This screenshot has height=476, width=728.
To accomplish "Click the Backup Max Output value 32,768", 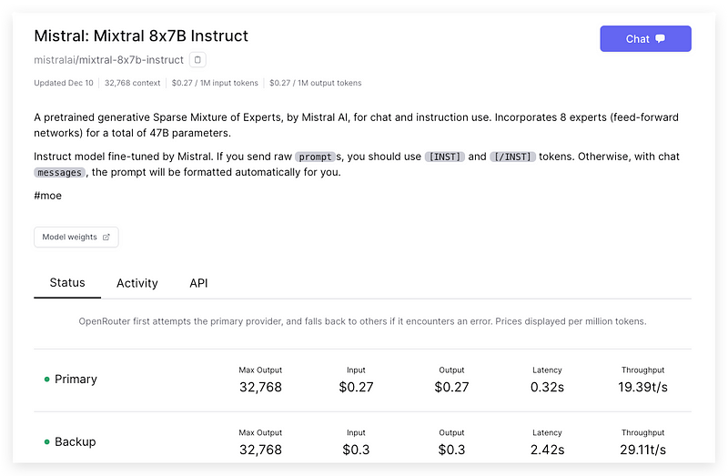I will (260, 450).
